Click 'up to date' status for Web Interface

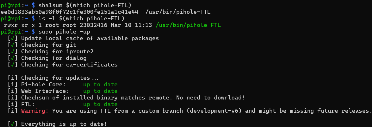click(100, 91)
